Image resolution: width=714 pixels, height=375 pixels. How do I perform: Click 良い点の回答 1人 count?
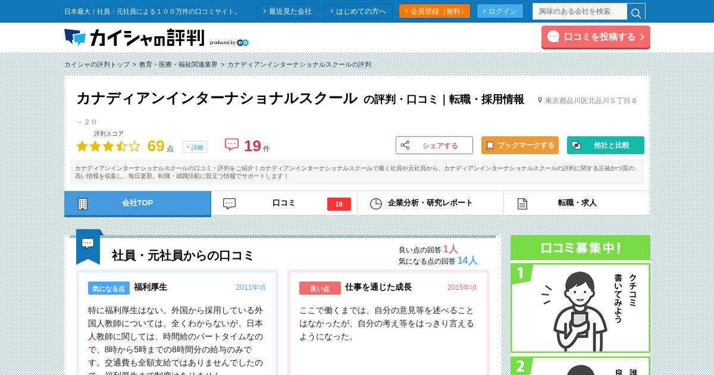[428, 249]
